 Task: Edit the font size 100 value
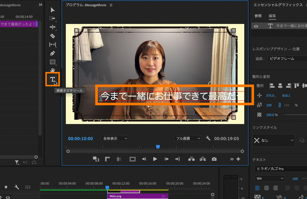[x=295, y=179]
